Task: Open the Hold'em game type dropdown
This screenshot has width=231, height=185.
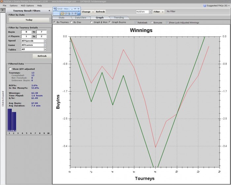Action: 150,12
